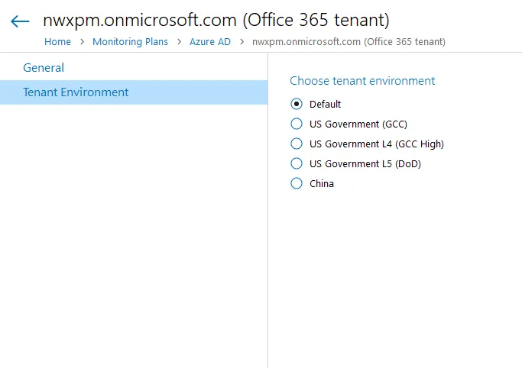Switch to the General section
522x368 pixels.
coord(134,68)
